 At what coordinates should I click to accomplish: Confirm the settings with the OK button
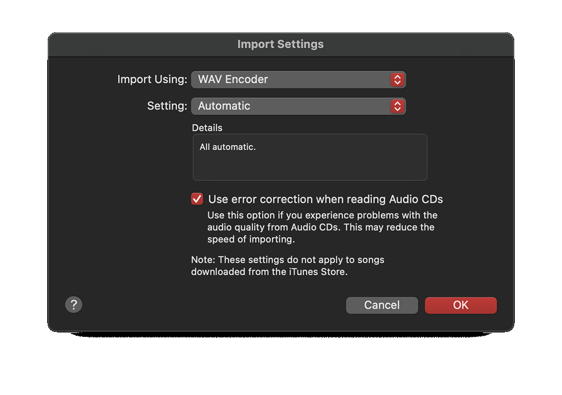pos(460,305)
